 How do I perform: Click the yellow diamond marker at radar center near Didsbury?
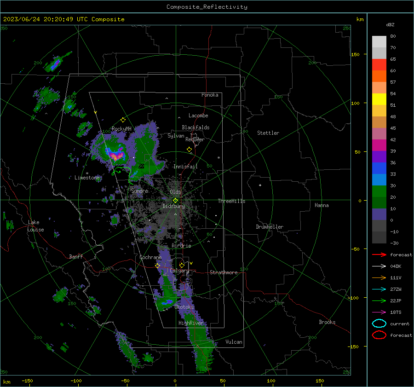(x=175, y=201)
